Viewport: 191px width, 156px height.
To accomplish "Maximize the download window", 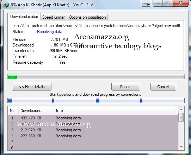I will pyautogui.click(x=167, y=4).
